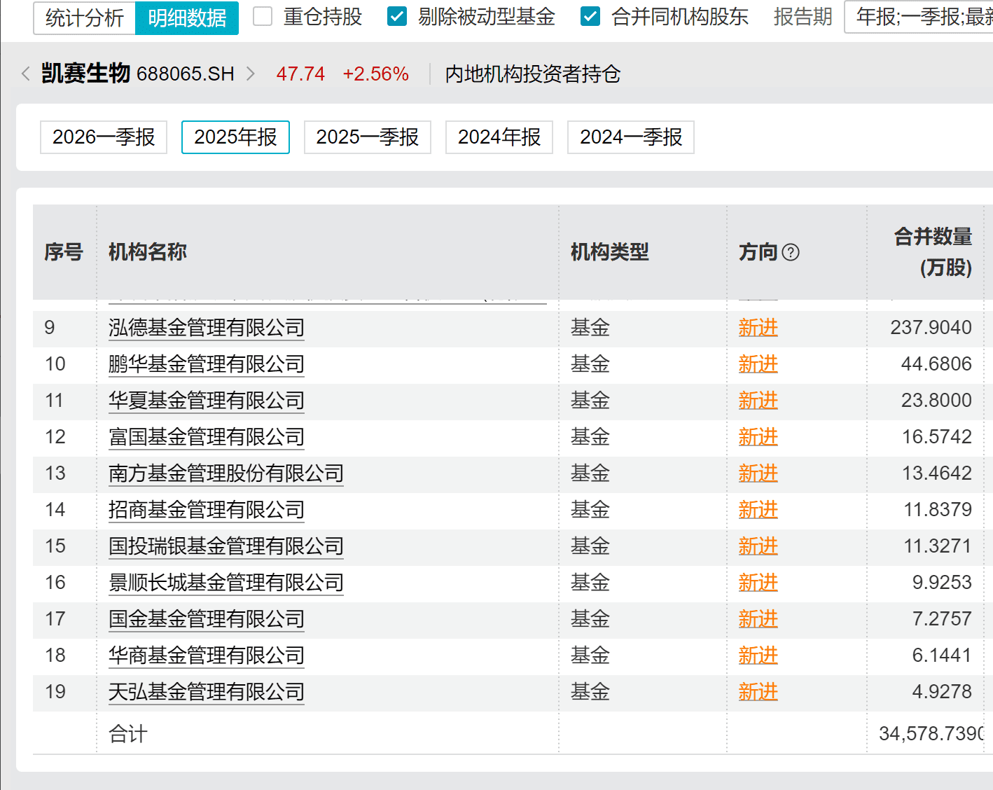Click the 方向 column header text
993x790 pixels.
[x=758, y=252]
